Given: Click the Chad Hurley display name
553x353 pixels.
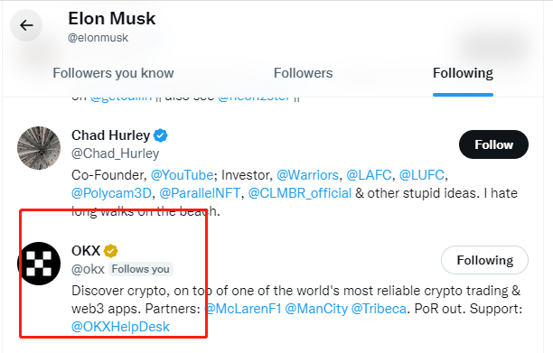Looking at the screenshot, I should 111,135.
